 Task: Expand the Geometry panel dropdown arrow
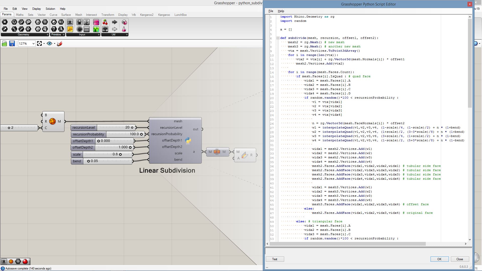[47, 35]
